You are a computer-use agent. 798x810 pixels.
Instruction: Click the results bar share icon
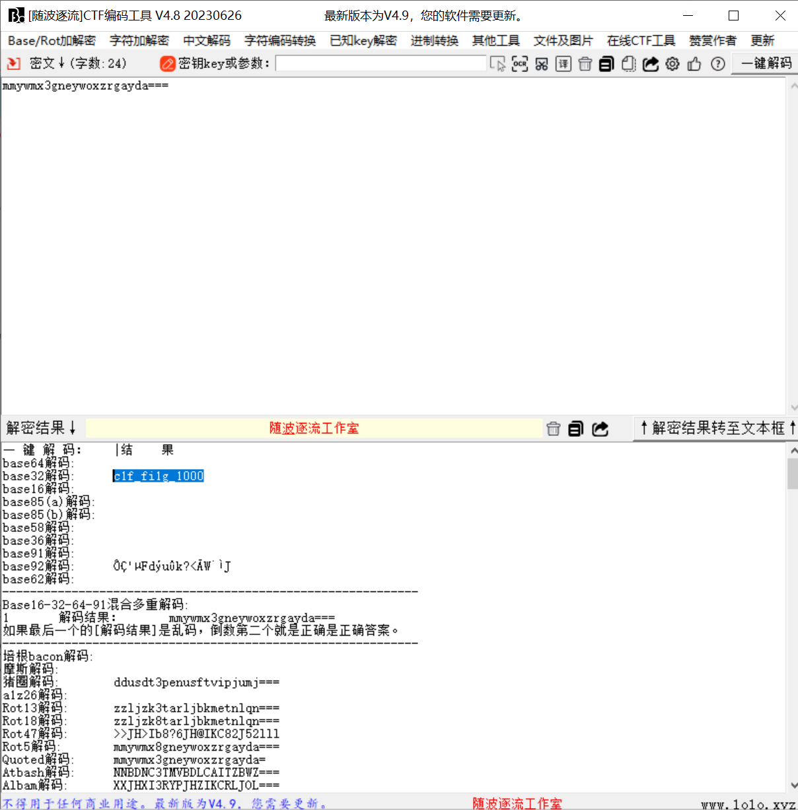(x=600, y=429)
